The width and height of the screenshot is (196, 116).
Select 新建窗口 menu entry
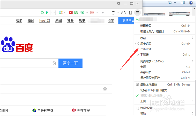[165, 26]
